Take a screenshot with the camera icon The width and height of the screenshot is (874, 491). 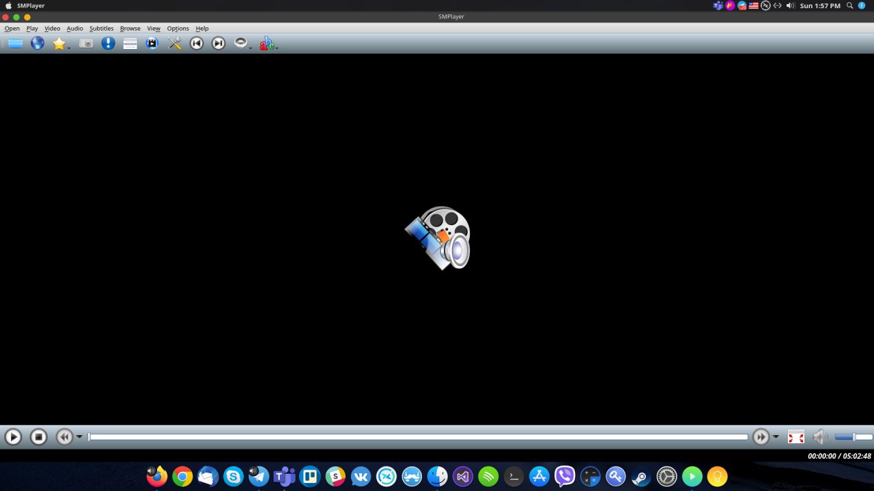coord(85,44)
